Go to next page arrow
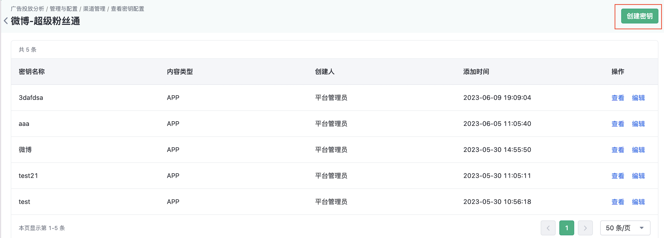The height and width of the screenshot is (238, 664). coord(585,228)
